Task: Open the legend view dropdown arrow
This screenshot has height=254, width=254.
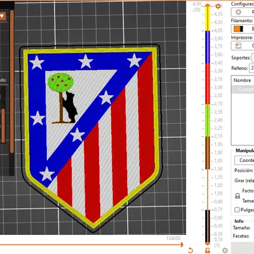Action: tap(3, 17)
